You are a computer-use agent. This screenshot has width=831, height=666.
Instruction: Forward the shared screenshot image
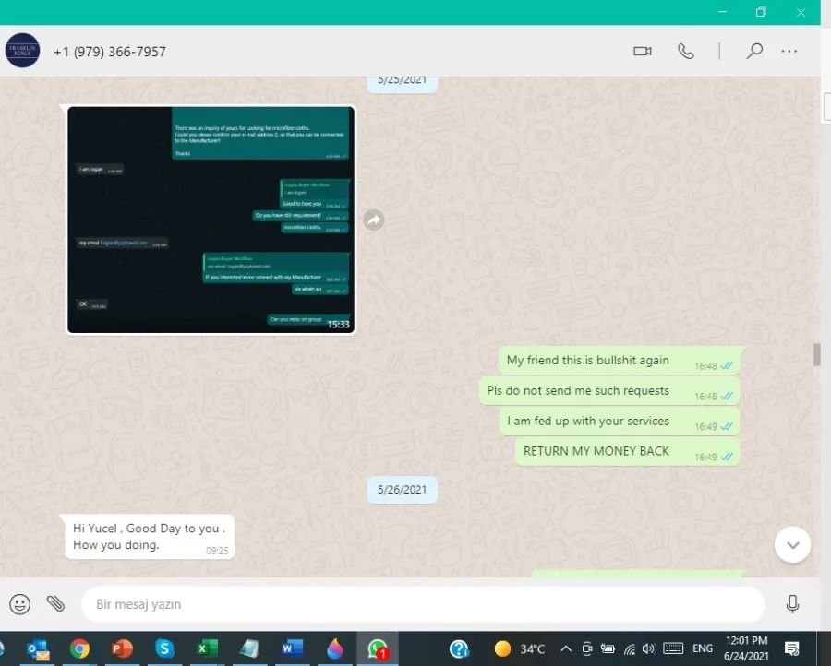point(374,220)
